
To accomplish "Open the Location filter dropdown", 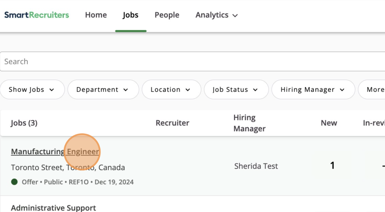I will tap(171, 89).
